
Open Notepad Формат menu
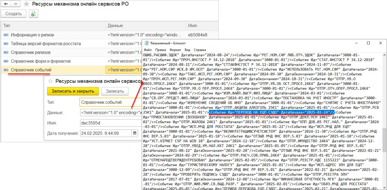click(x=175, y=50)
